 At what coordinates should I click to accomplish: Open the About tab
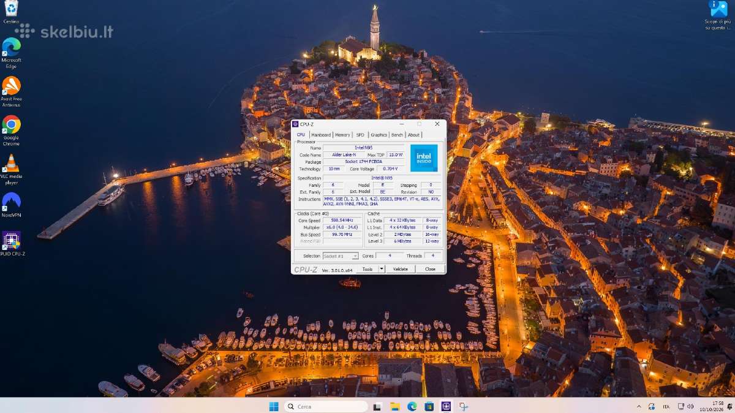(x=414, y=135)
